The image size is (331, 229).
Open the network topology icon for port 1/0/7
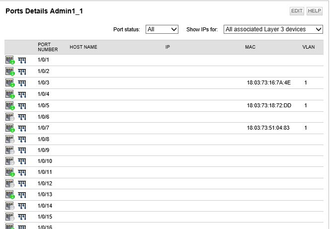(22, 128)
